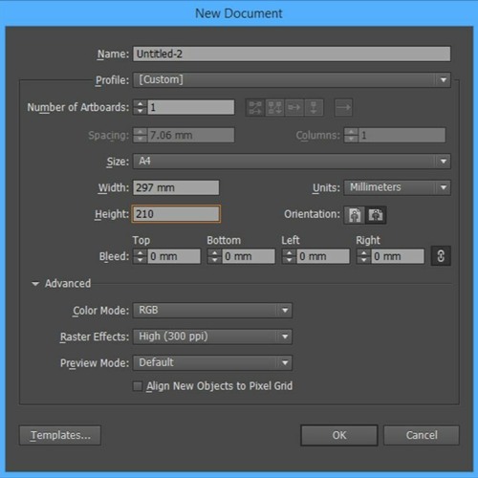
Task: Open the Profile dropdown
Action: coord(292,79)
